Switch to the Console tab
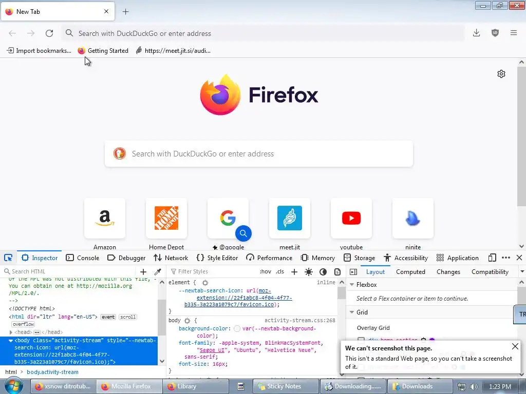Screen dimensions: 526x394 pos(83,258)
